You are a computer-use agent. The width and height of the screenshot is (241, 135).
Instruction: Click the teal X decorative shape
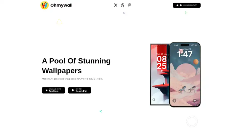[x=100, y=111]
